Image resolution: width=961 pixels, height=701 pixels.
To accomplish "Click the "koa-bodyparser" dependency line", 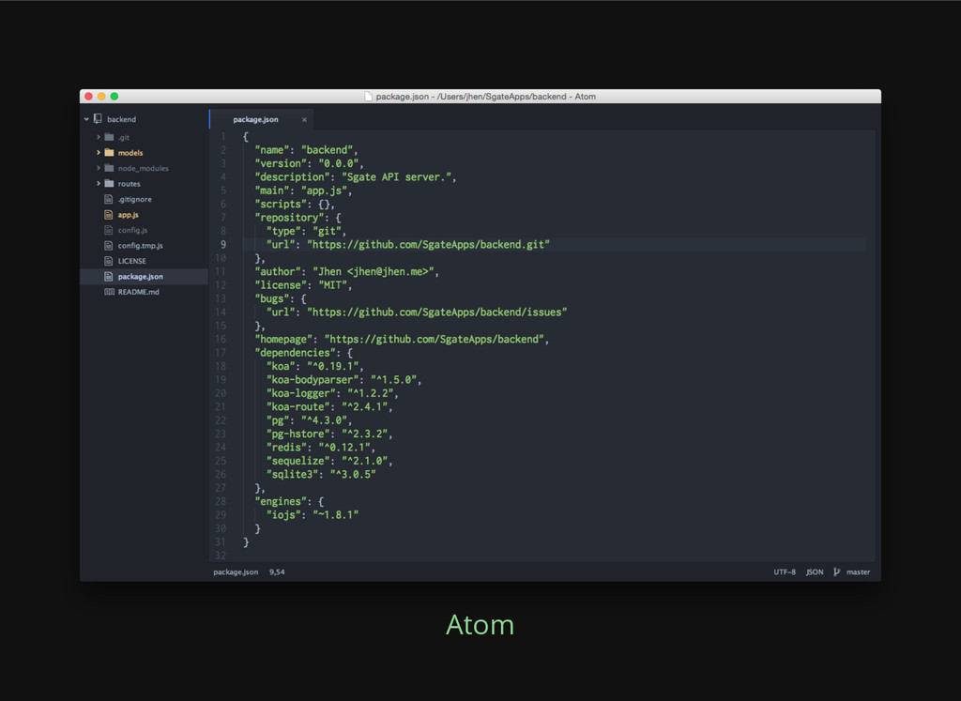I will 343,380.
